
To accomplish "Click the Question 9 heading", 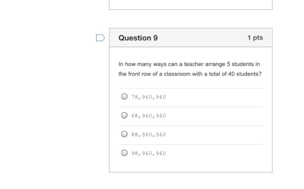I will coord(138,38).
